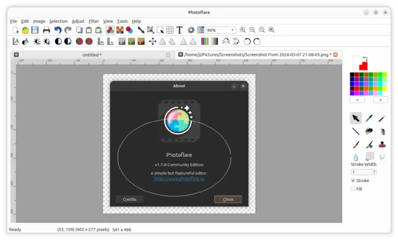Choose the red foreground color swatch

tap(363, 66)
